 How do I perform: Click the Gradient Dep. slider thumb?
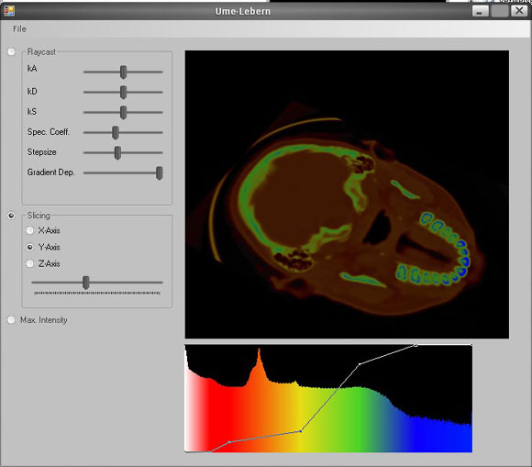(159, 173)
